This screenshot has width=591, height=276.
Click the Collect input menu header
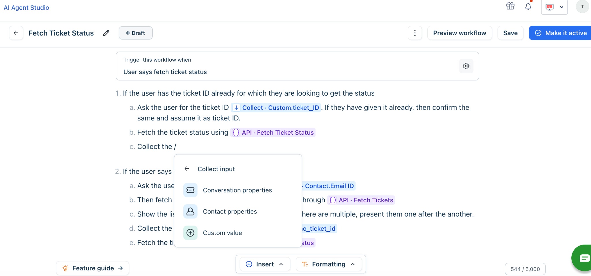coord(216,169)
